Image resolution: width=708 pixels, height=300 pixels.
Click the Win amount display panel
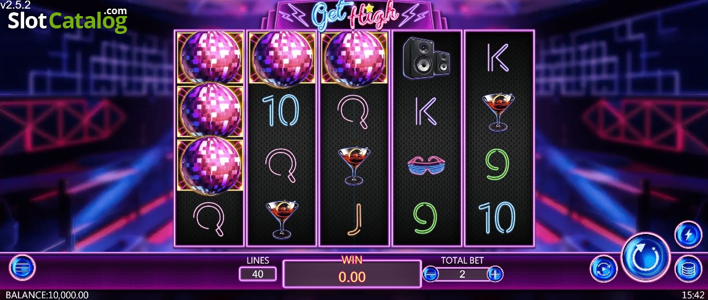[x=352, y=273]
